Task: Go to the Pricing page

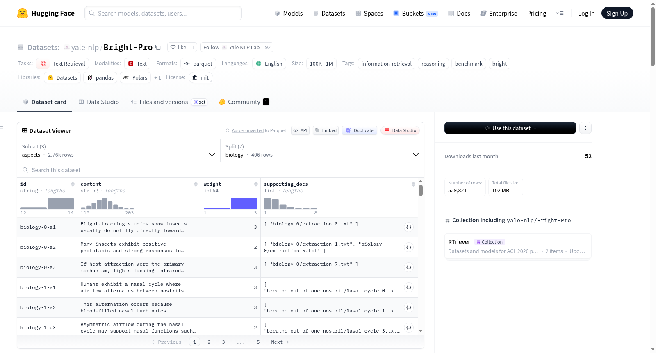Action: 537,13
